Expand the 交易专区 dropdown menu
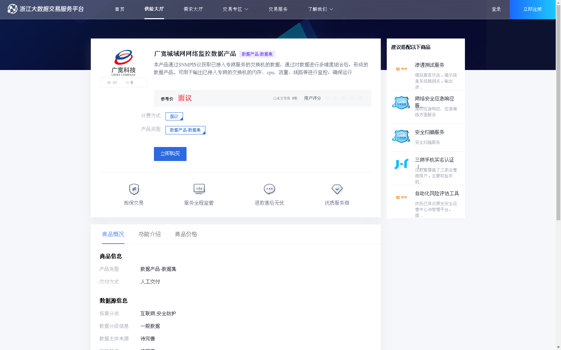This screenshot has width=561, height=350. [235, 9]
